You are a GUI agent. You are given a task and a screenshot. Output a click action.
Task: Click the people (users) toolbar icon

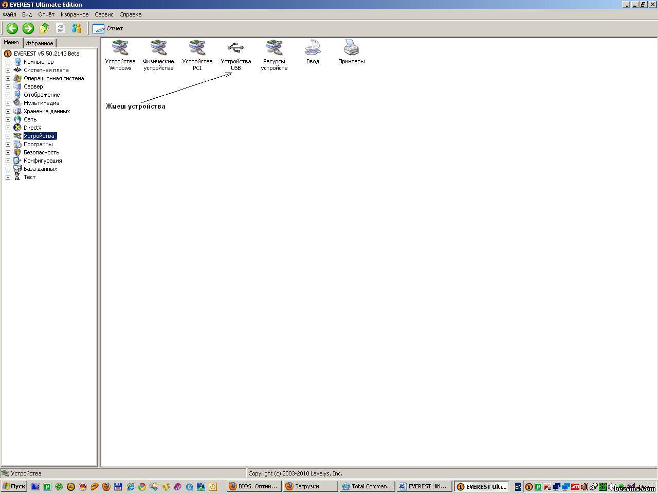click(x=77, y=28)
